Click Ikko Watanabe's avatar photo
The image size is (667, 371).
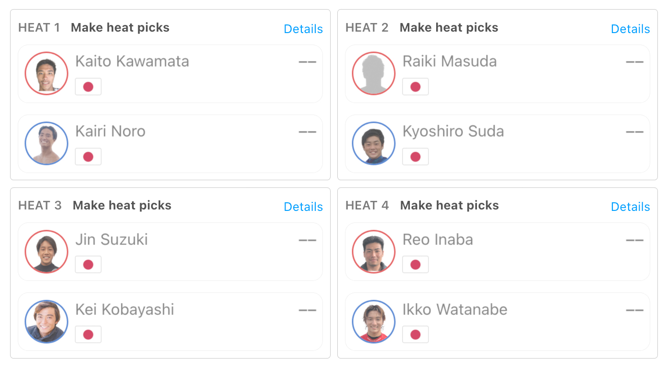tap(374, 322)
